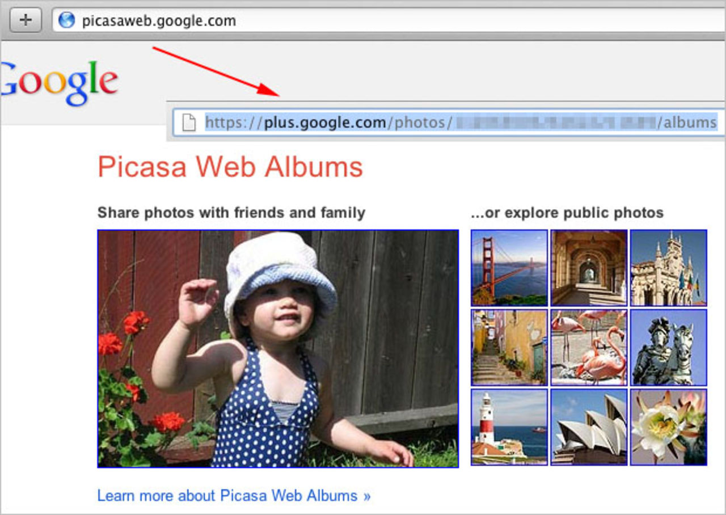This screenshot has width=726, height=515.
Task: Click the white flower photo thumbnail
Action: coord(668,427)
